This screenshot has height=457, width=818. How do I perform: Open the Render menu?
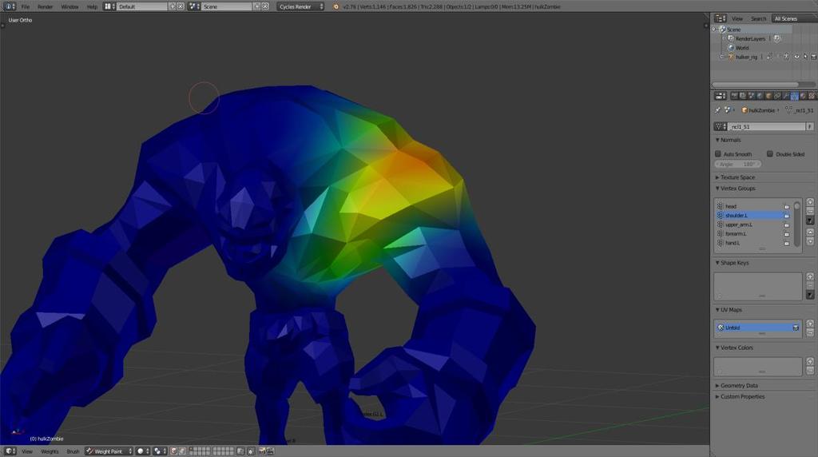46,6
